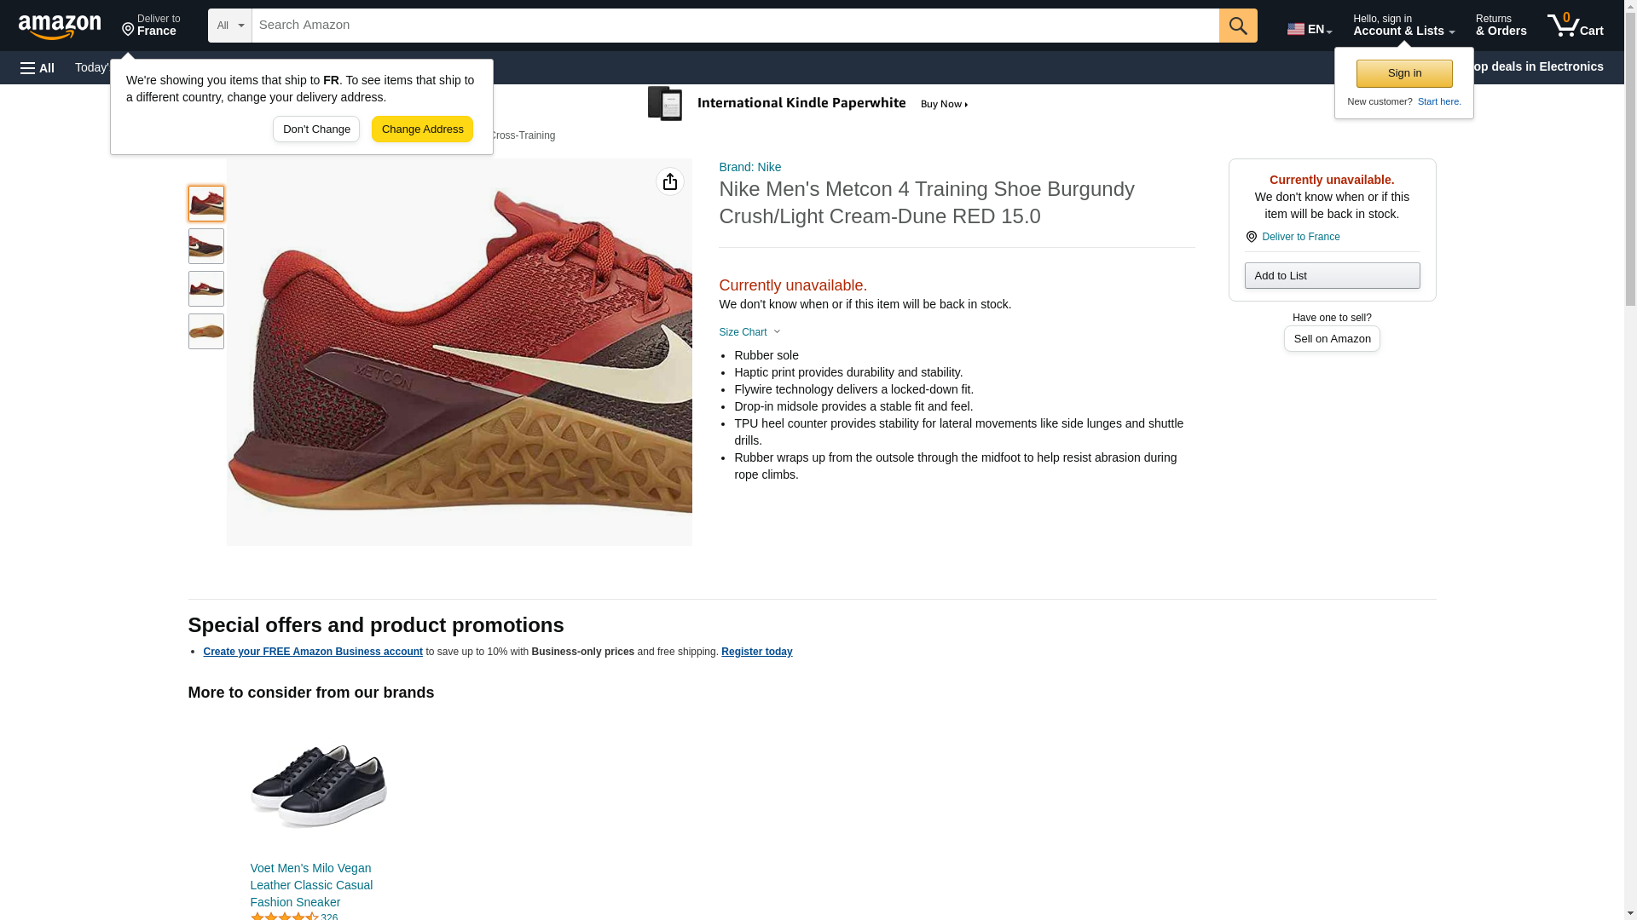Viewport: 1637px width, 920px height.
Task: Open the Brand: Nike link
Action: [x=749, y=167]
